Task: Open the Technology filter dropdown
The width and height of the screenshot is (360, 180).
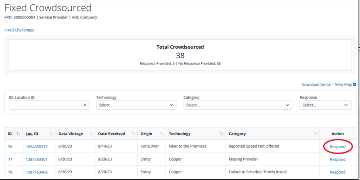Action: pos(135,105)
